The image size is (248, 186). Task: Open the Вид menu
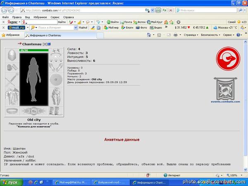click(27, 17)
